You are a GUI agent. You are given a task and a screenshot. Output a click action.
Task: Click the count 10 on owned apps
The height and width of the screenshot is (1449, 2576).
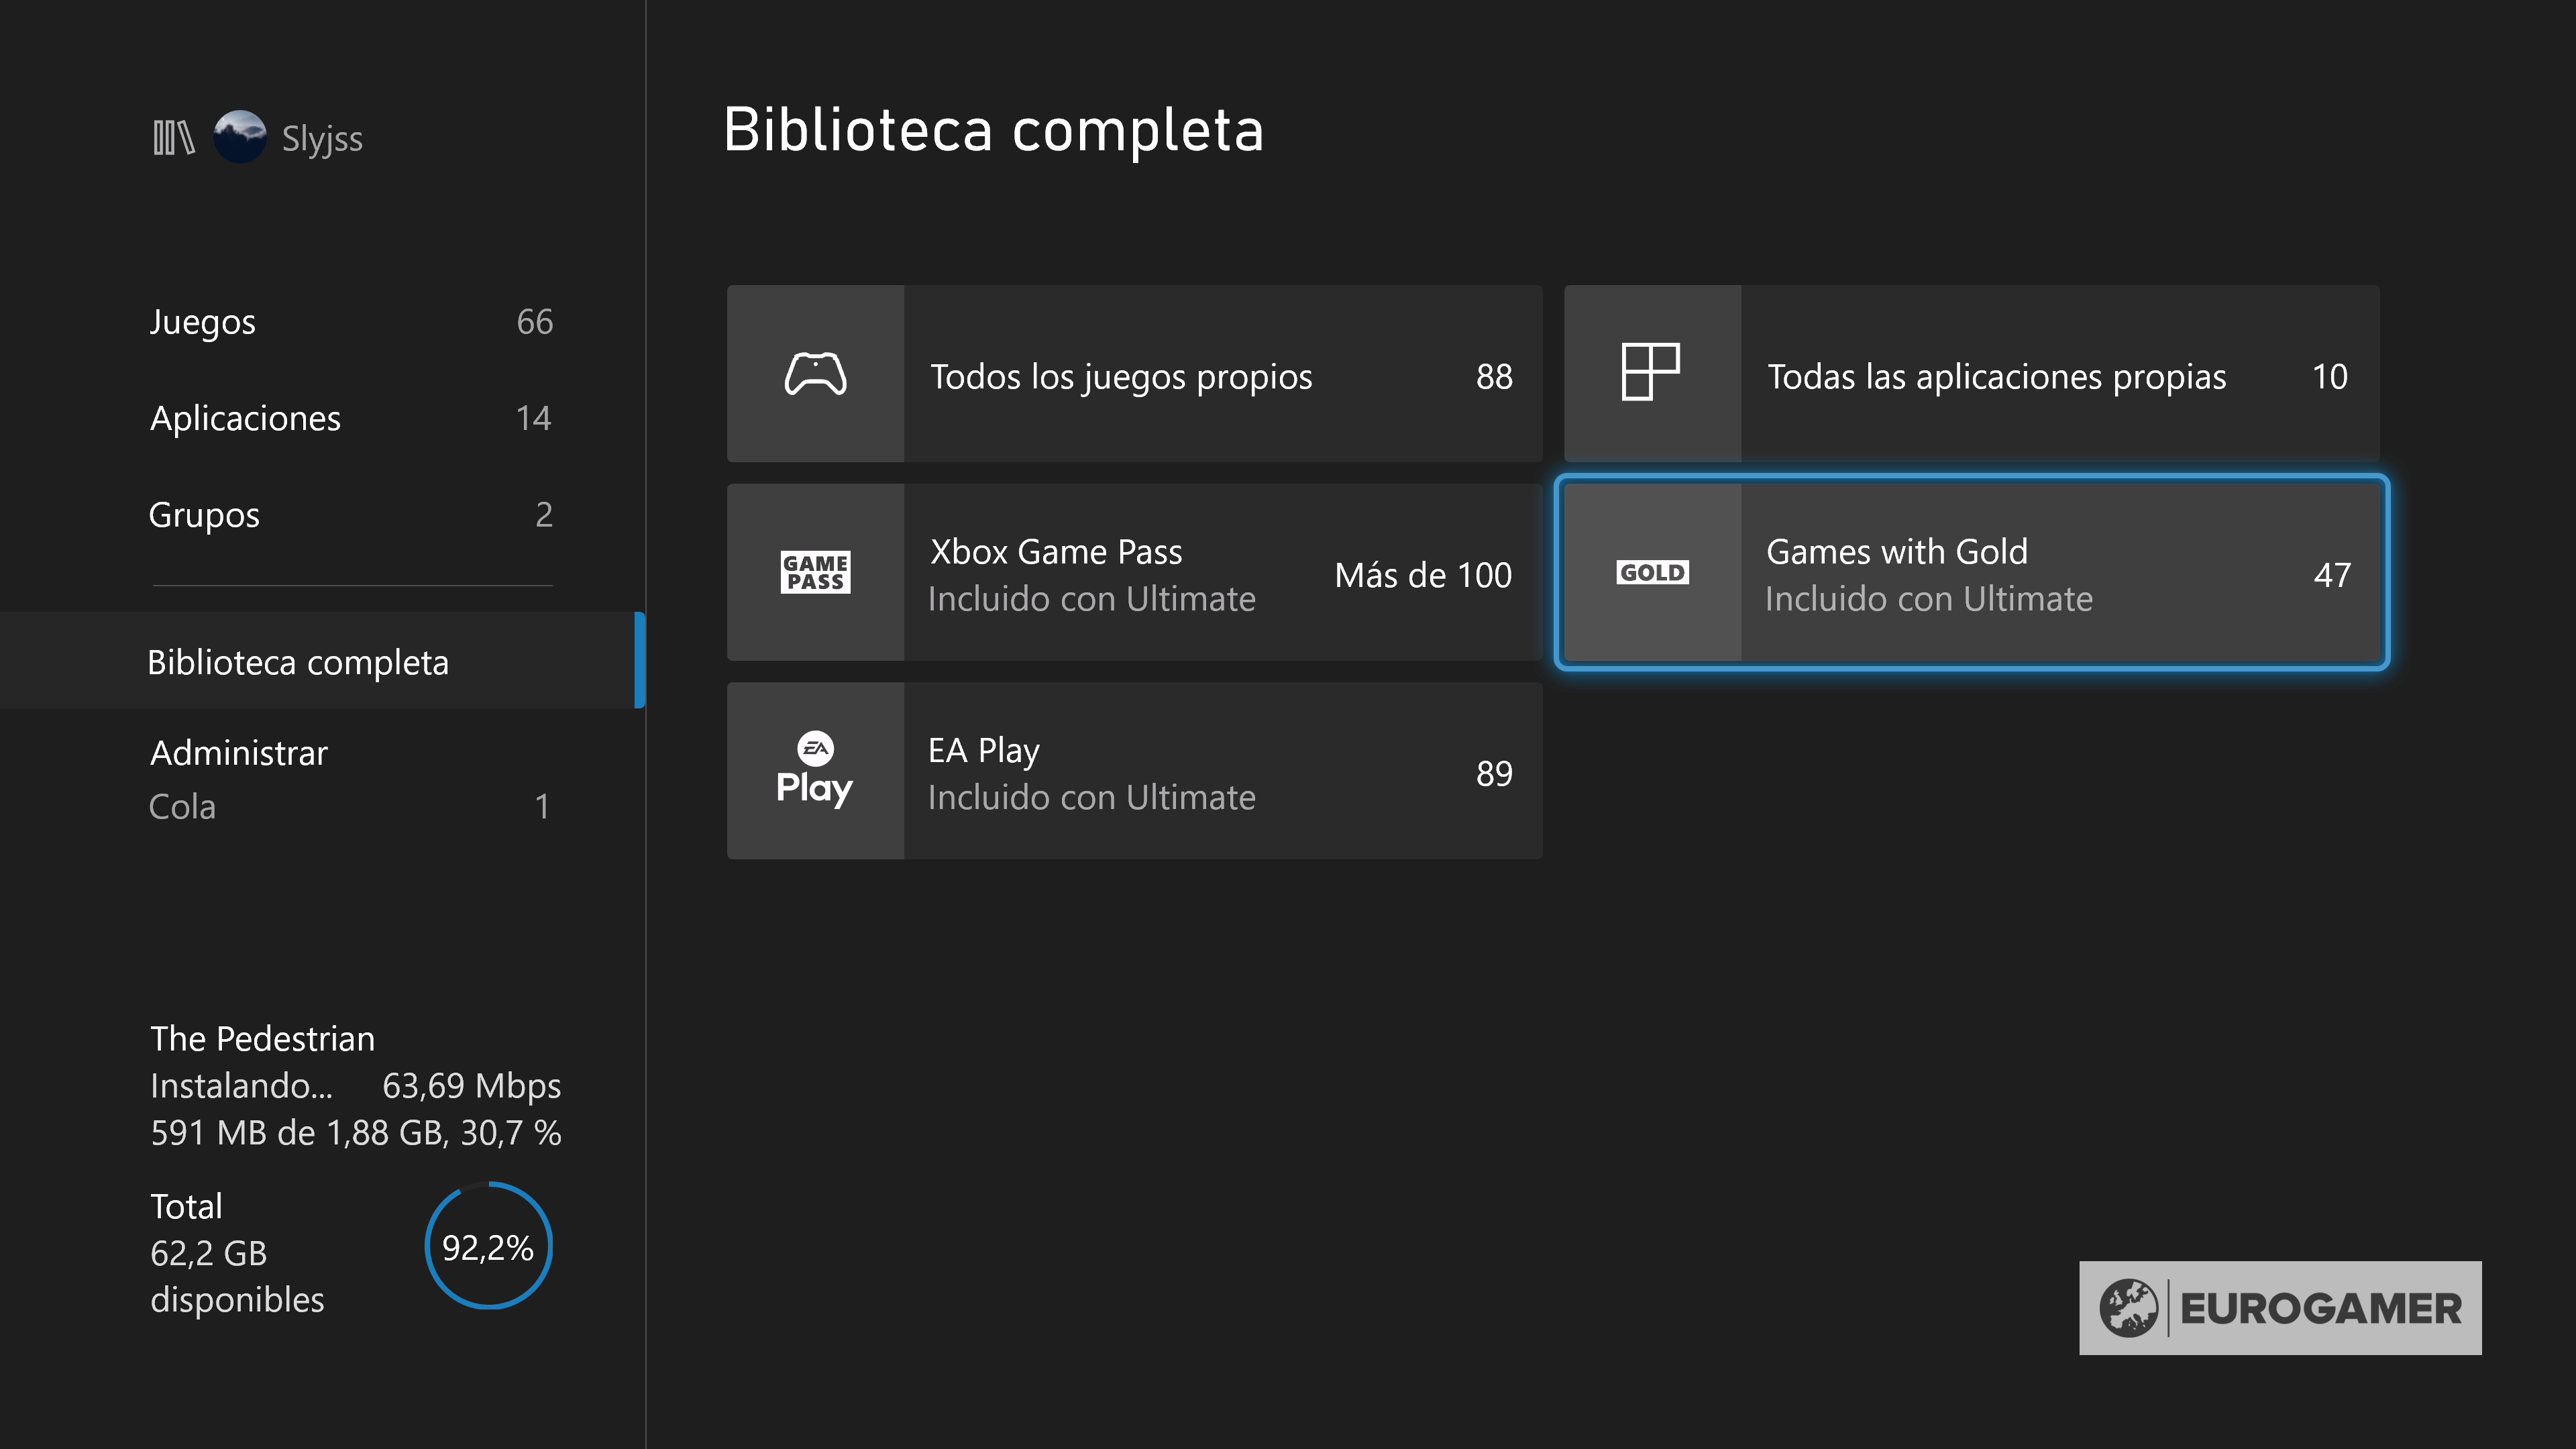point(2329,377)
